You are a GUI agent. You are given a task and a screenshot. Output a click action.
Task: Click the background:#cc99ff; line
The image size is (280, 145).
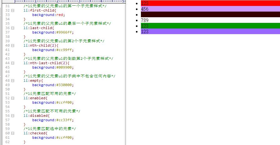53,50
